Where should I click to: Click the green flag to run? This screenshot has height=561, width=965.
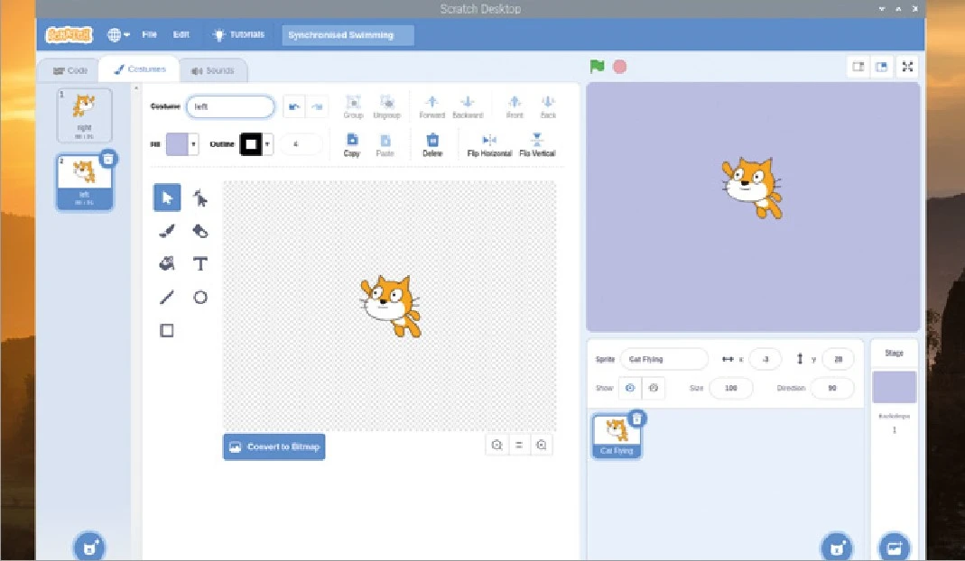[597, 67]
